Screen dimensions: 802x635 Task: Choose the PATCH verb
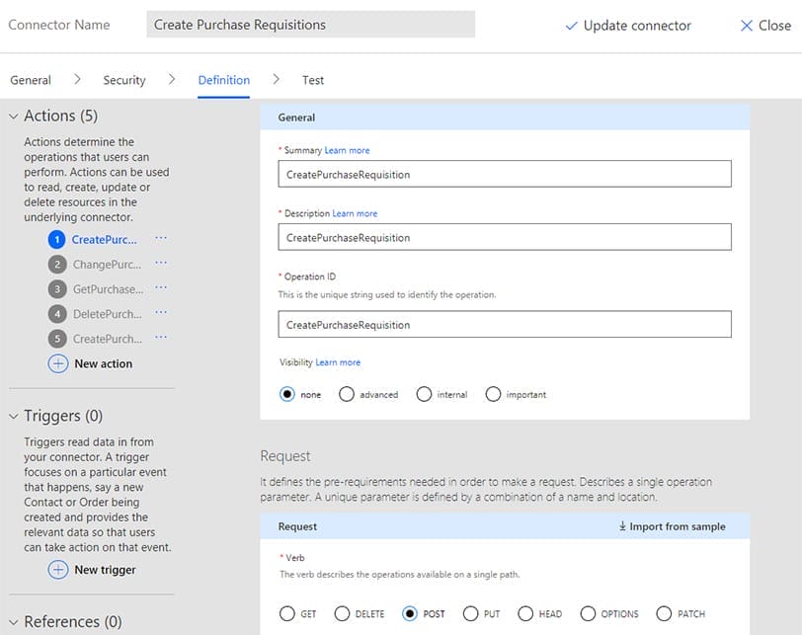664,613
